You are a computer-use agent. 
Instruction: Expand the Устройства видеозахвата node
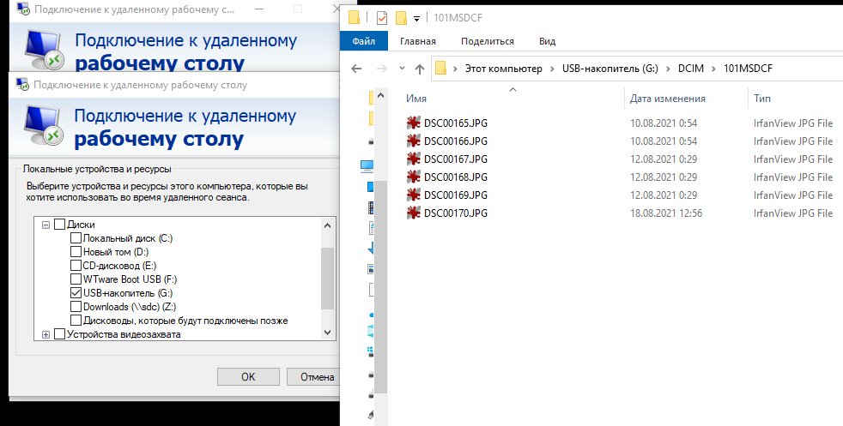(45, 334)
